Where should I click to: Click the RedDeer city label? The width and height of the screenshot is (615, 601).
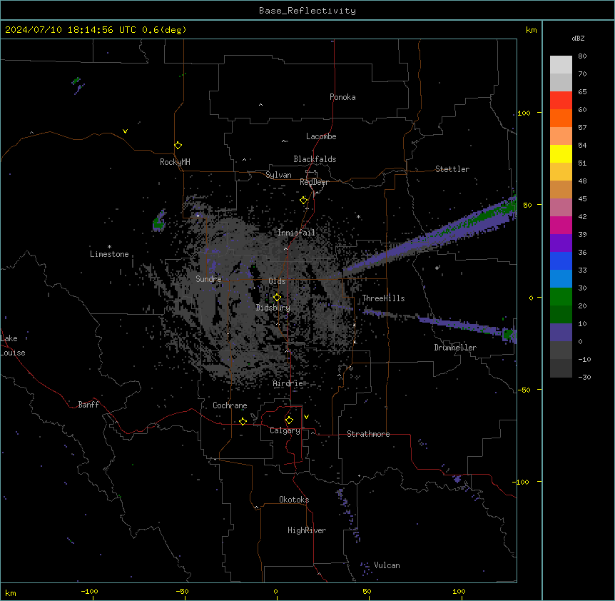point(314,182)
